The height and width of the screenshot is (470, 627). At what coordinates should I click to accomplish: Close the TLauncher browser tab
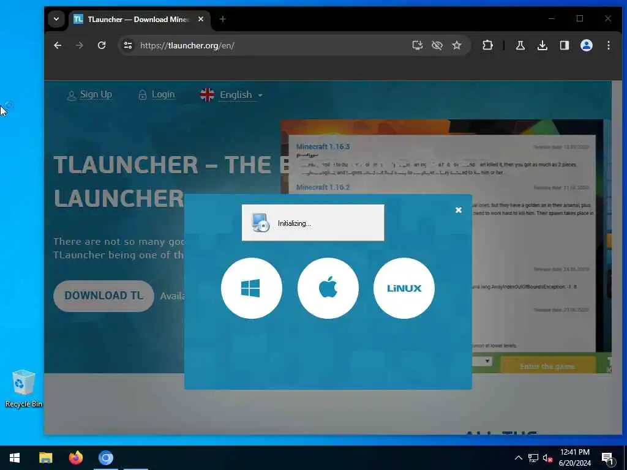(201, 19)
